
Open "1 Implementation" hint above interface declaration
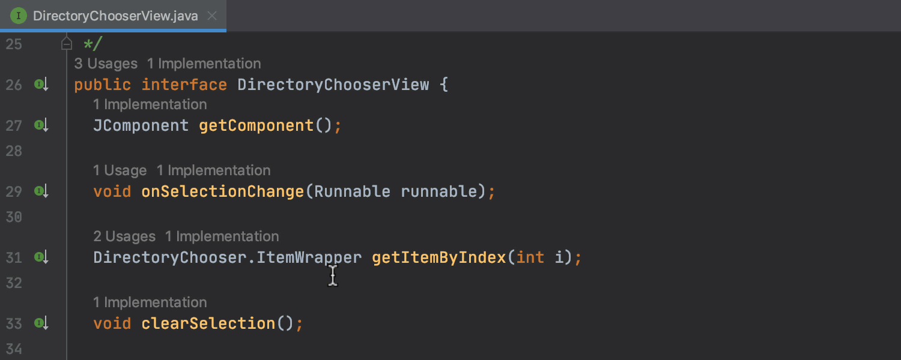pyautogui.click(x=204, y=64)
